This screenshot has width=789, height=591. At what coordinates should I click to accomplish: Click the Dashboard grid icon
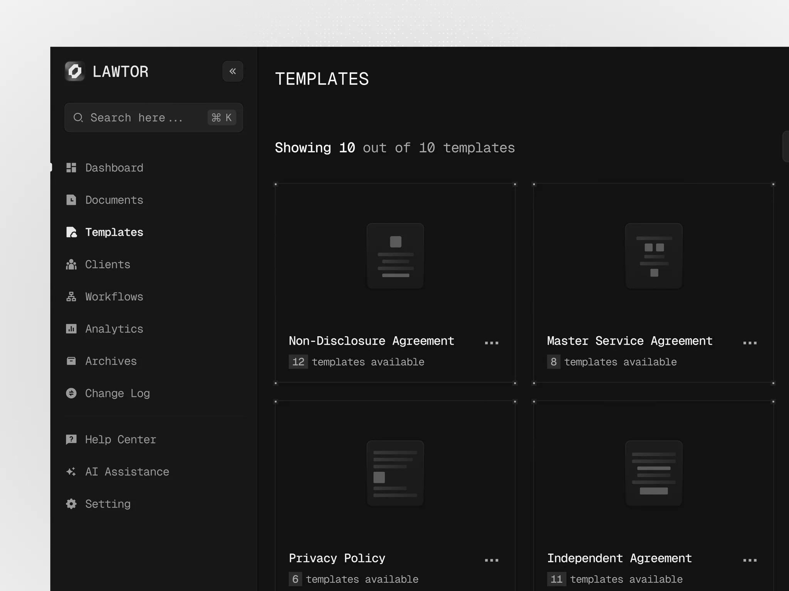pos(71,168)
